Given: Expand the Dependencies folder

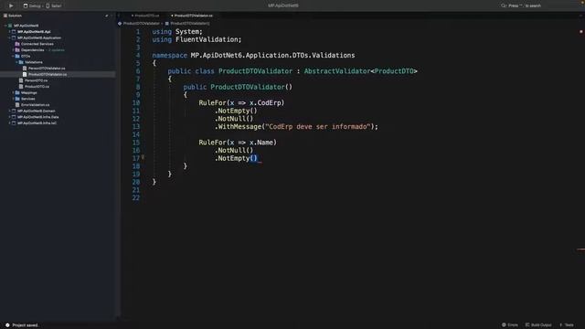Looking at the screenshot, I should click(13, 50).
